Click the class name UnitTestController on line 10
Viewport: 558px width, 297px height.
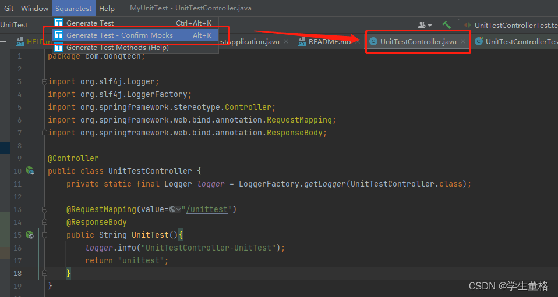coord(150,171)
